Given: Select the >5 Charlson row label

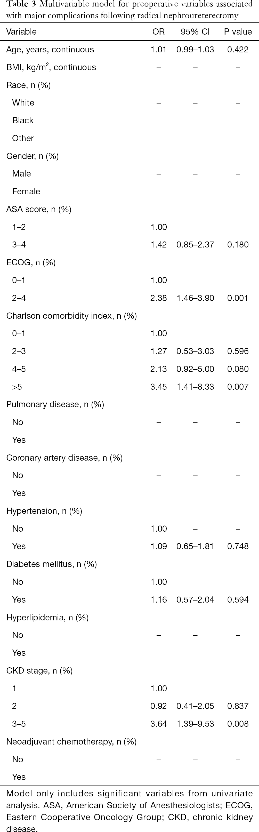Looking at the screenshot, I should pos(17,387).
